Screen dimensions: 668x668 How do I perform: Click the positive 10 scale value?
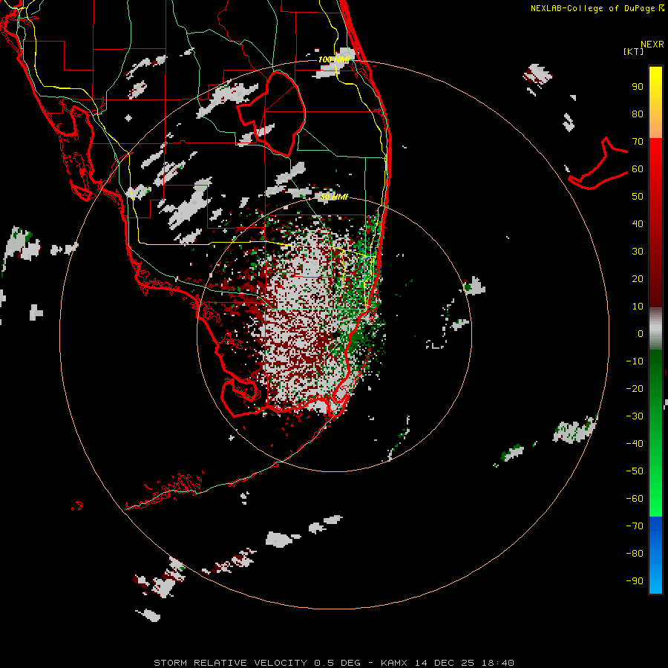click(638, 307)
